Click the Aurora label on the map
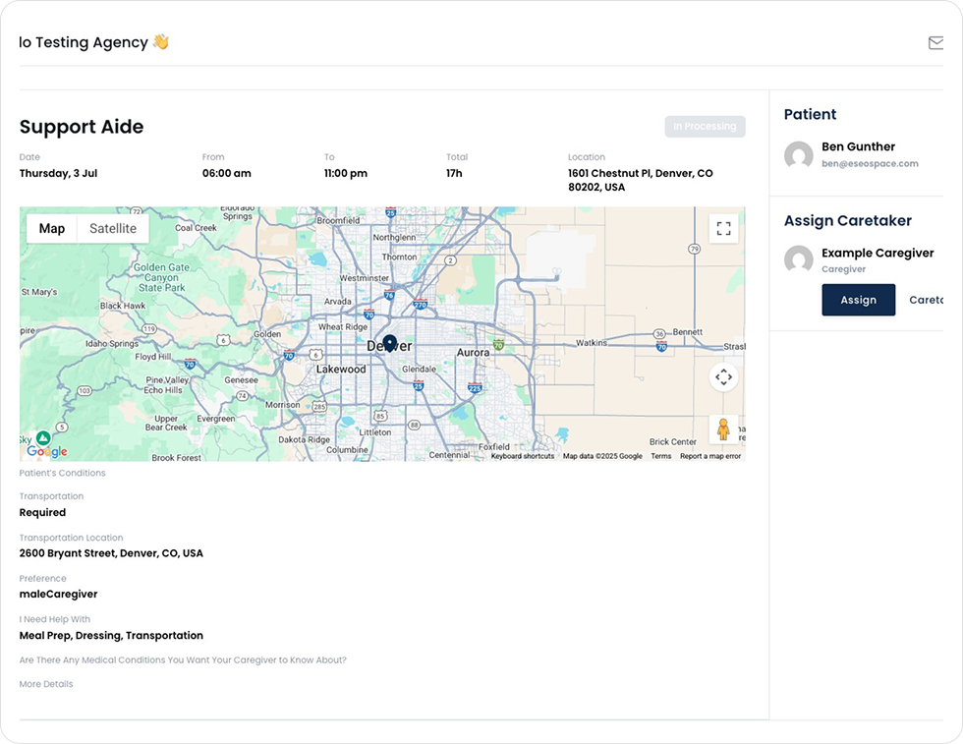 pos(473,353)
